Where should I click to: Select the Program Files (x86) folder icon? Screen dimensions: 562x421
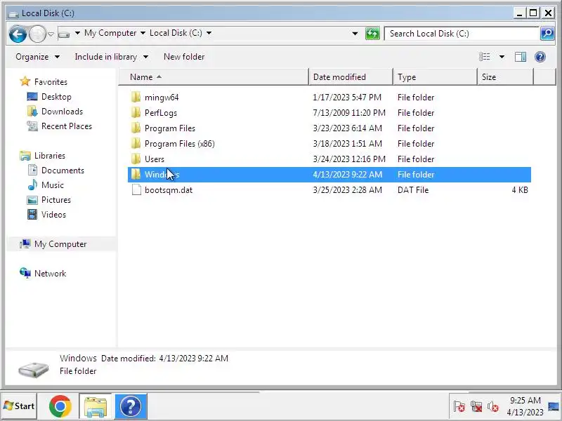pyautogui.click(x=136, y=143)
